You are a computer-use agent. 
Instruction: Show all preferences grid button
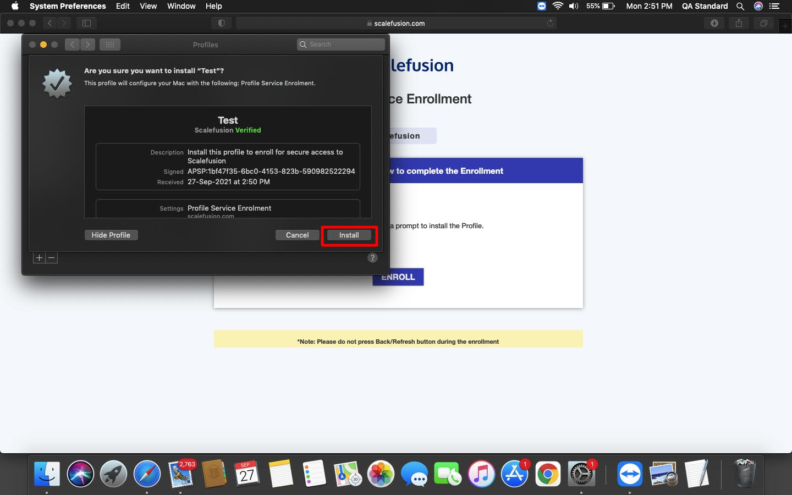pos(110,45)
